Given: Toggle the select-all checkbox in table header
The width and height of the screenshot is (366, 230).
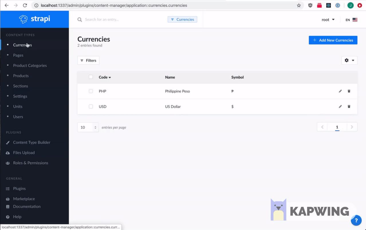Looking at the screenshot, I should [91, 77].
